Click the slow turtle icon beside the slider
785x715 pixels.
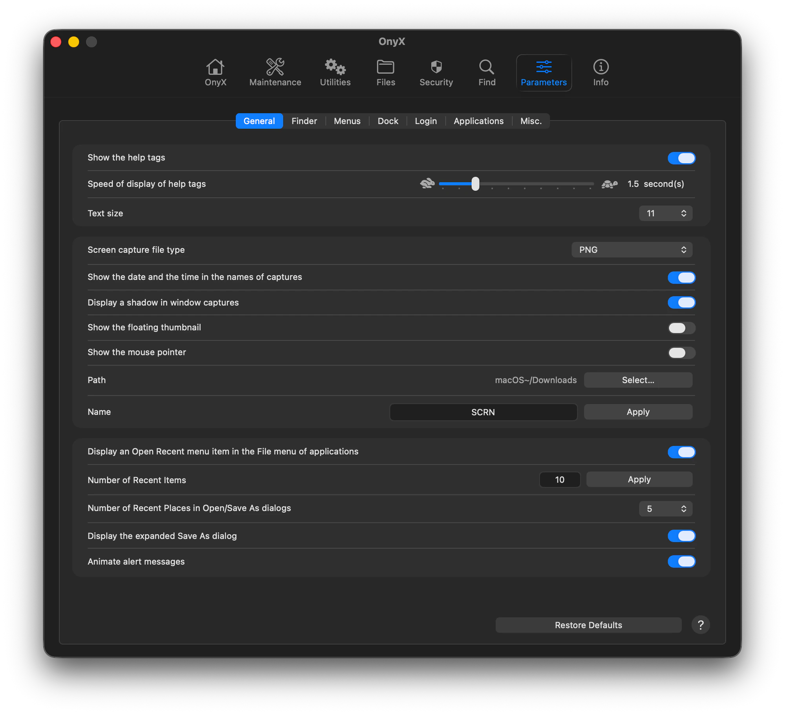click(x=610, y=184)
